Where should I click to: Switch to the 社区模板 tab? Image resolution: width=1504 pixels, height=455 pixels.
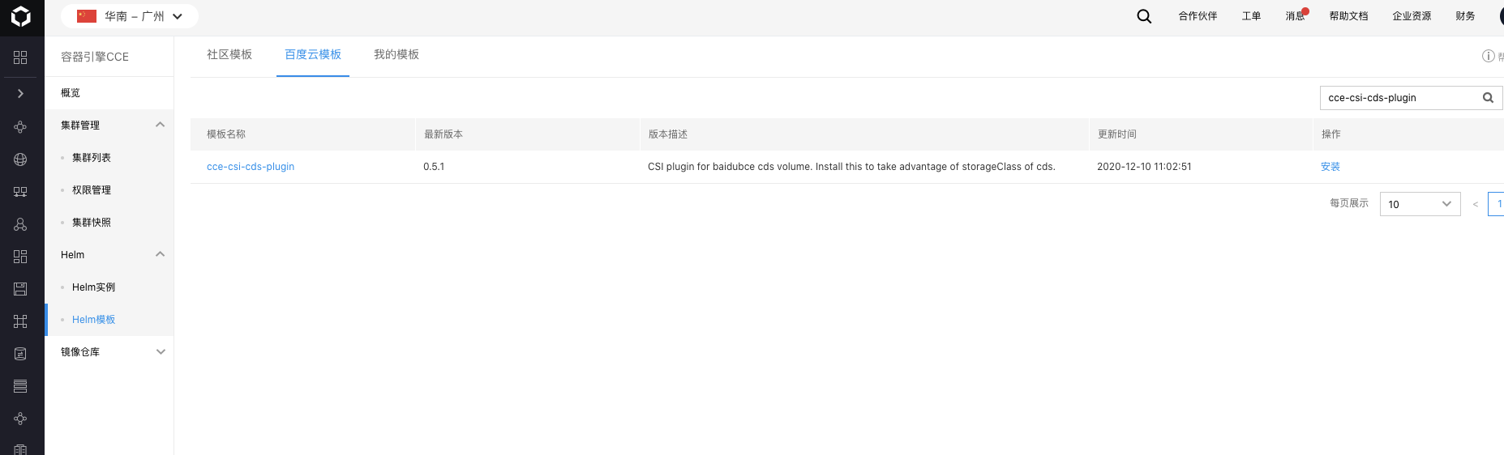pos(229,54)
